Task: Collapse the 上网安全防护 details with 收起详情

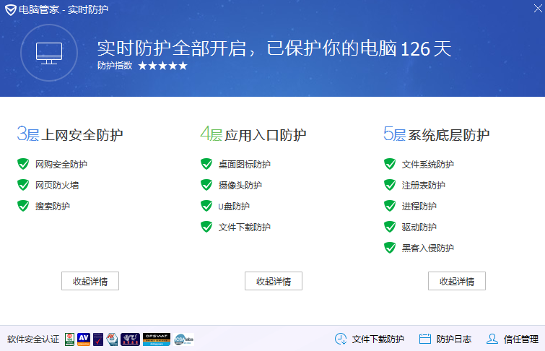Action: point(90,281)
